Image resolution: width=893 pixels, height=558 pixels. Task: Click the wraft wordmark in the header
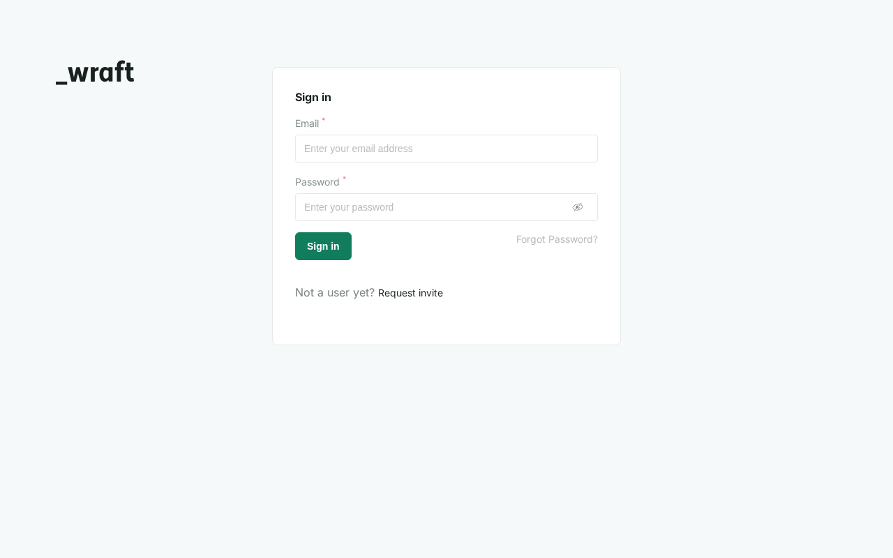[x=101, y=73]
